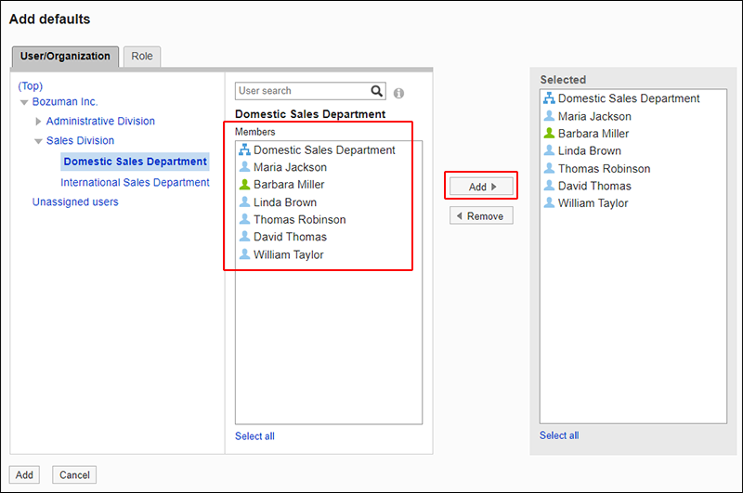Select Linda Brown name in Selected list
The width and height of the screenshot is (743, 493).
[x=590, y=151]
